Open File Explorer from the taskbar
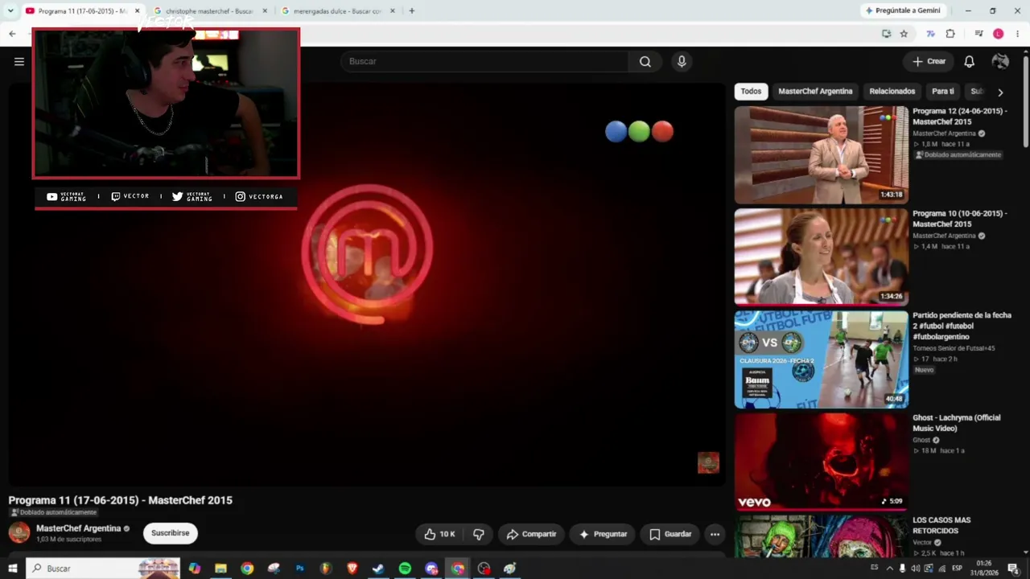Viewport: 1030px width, 579px height. click(220, 569)
